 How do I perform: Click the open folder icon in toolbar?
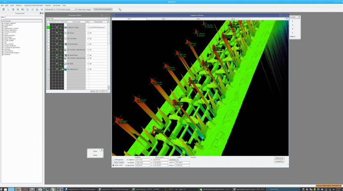pos(32,9)
